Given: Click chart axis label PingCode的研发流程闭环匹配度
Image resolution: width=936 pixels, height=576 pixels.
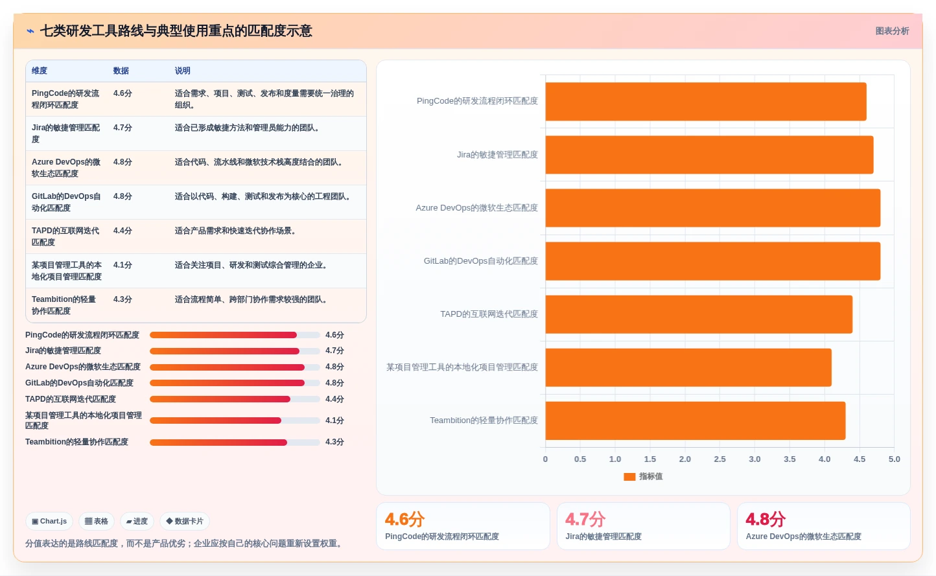Looking at the screenshot, I should click(477, 101).
